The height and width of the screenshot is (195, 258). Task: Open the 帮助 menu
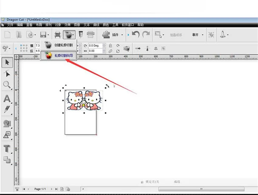pyautogui.click(x=141, y=25)
